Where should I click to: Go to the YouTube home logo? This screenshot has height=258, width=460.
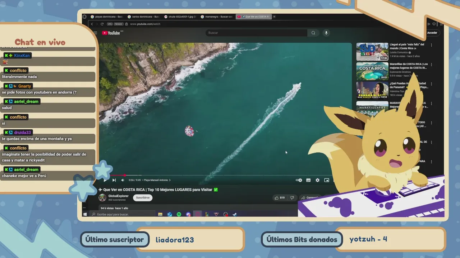coord(111,33)
